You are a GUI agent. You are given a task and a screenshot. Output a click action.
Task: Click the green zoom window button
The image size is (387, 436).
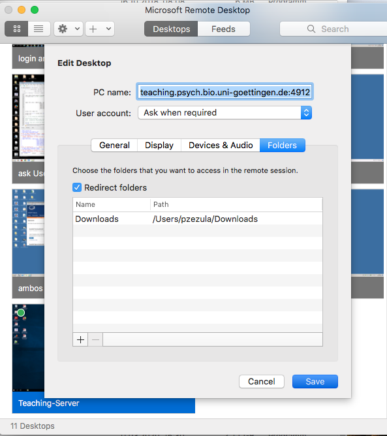point(35,10)
